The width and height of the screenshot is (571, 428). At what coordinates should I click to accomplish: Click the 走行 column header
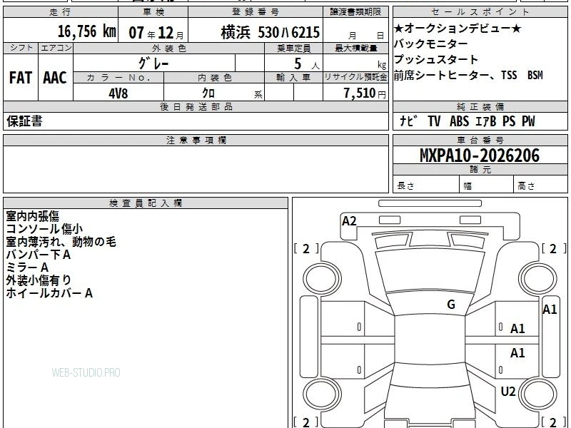(x=61, y=12)
